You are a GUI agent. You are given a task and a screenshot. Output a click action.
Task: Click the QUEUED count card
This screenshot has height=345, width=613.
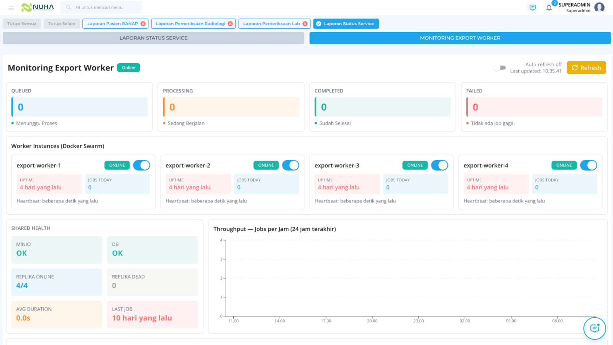[79, 107]
